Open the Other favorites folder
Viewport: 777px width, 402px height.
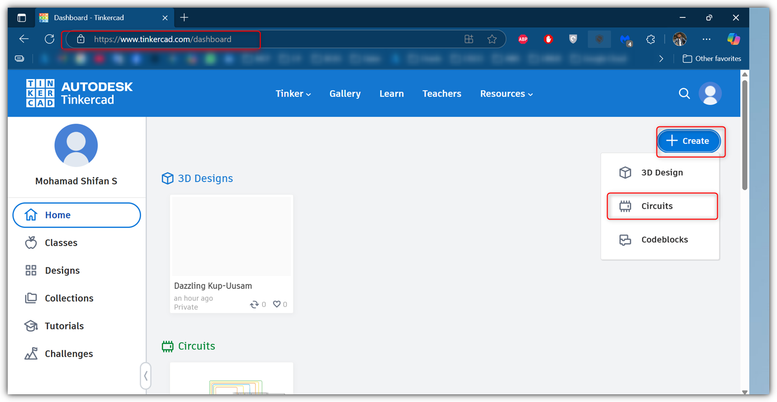[x=712, y=59]
